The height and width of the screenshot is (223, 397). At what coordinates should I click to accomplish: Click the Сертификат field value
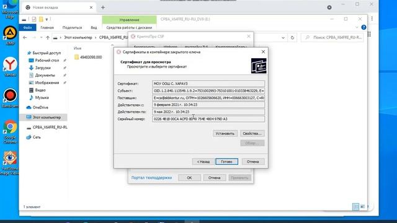click(208, 84)
